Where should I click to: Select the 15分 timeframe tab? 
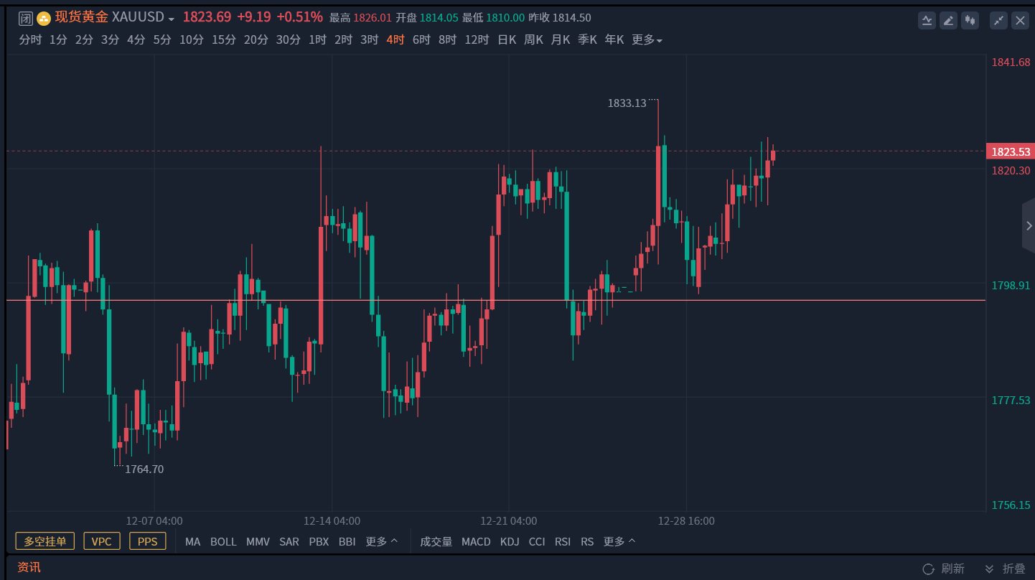click(x=224, y=40)
